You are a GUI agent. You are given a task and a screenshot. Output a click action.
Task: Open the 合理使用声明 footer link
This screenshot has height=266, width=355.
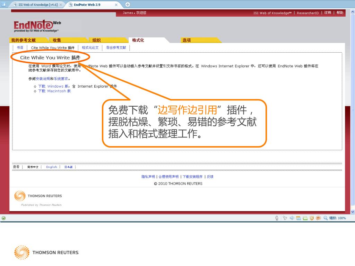click(168, 177)
